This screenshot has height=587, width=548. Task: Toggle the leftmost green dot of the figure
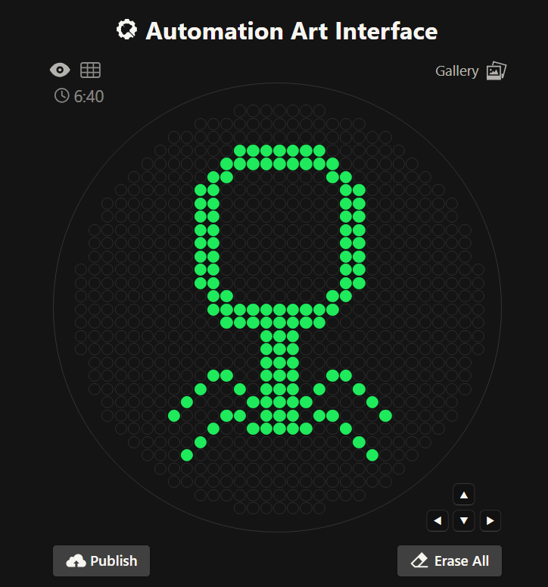pos(174,416)
